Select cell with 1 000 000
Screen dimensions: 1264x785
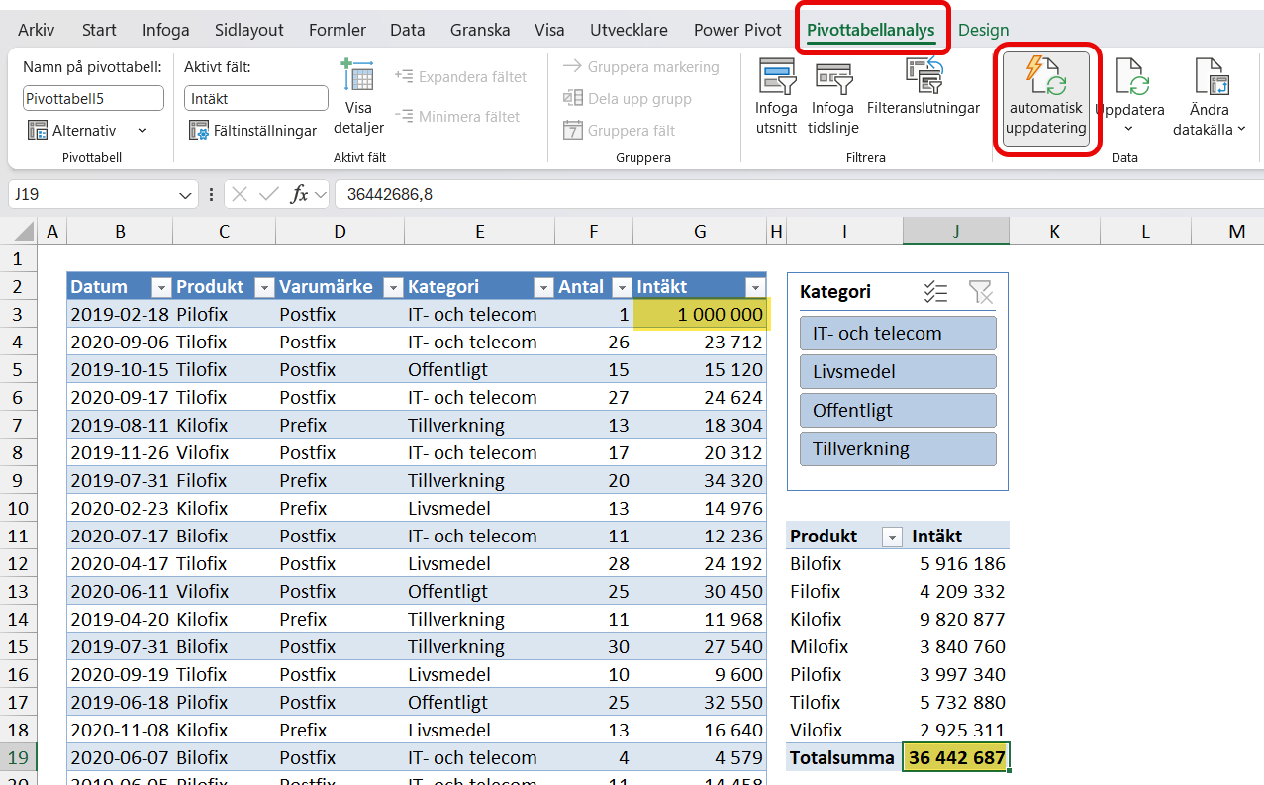point(700,315)
